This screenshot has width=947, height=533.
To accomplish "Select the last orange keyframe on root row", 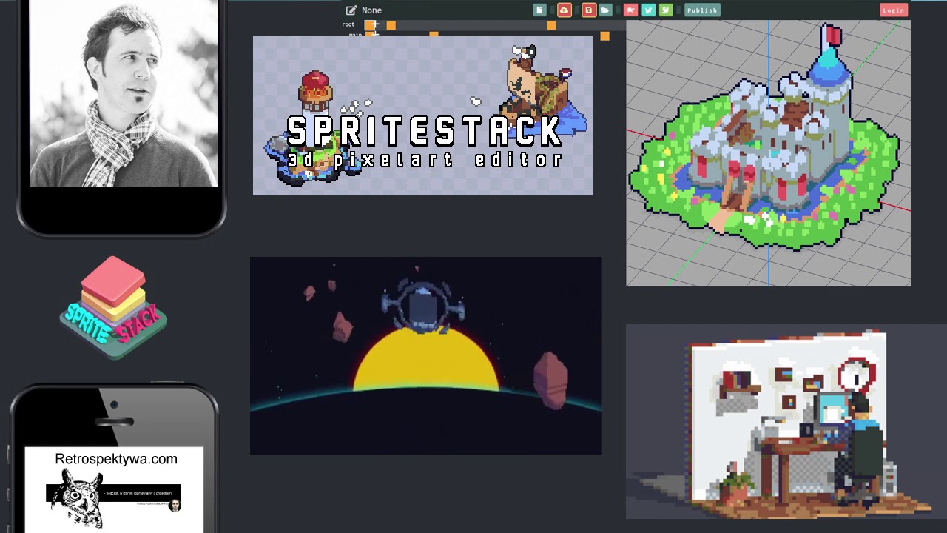I will tap(551, 25).
